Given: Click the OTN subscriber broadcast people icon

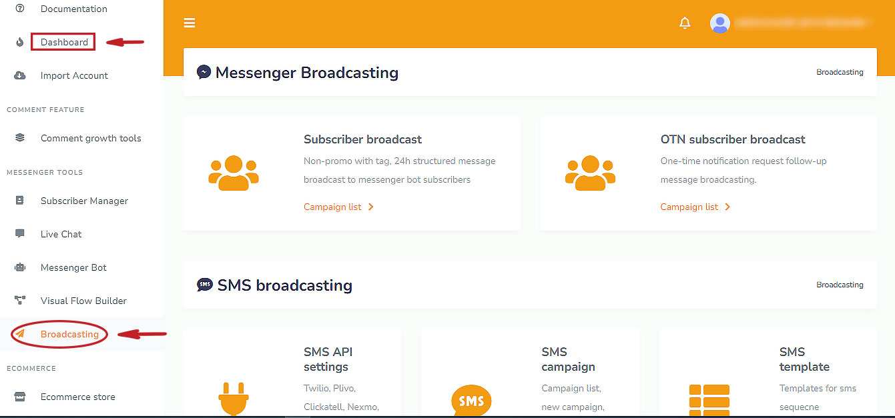Looking at the screenshot, I should (590, 173).
